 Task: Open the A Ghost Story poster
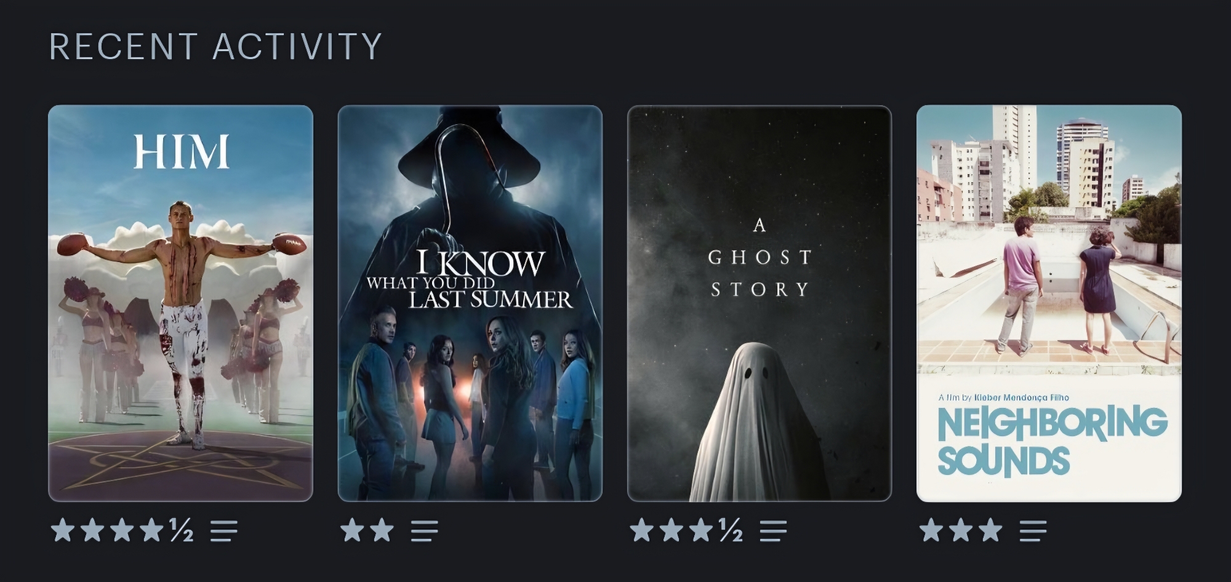point(760,303)
